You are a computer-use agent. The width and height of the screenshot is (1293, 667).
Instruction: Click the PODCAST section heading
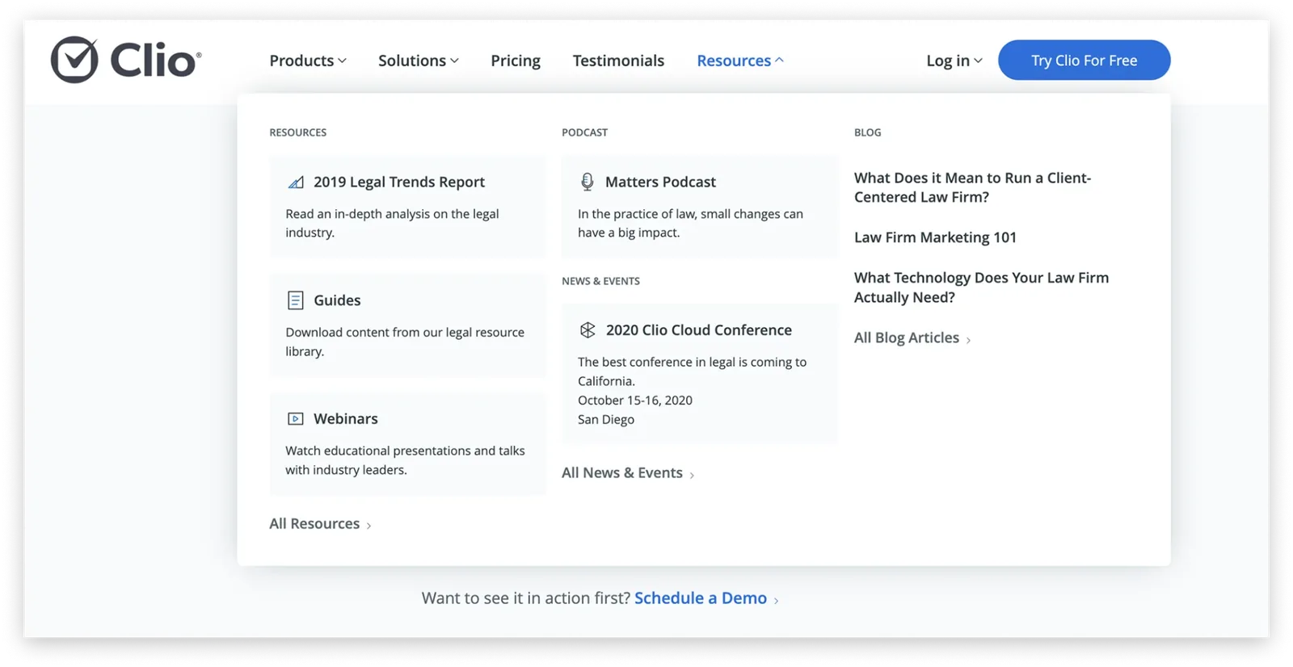(584, 132)
